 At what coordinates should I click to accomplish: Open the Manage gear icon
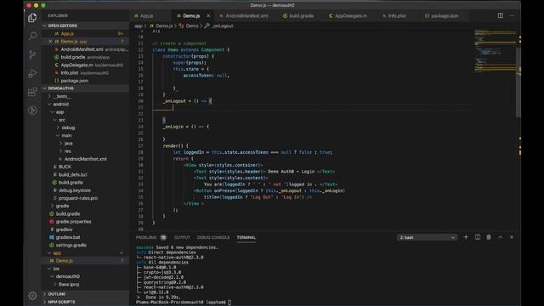(32, 296)
